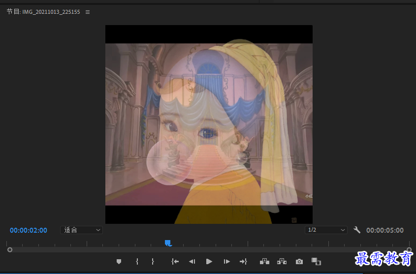
Task: Add a marker with the marker button
Action: (119, 262)
